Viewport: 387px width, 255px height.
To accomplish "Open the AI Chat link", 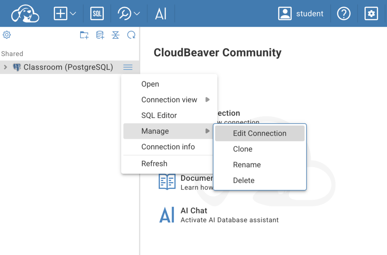I will pos(194,211).
